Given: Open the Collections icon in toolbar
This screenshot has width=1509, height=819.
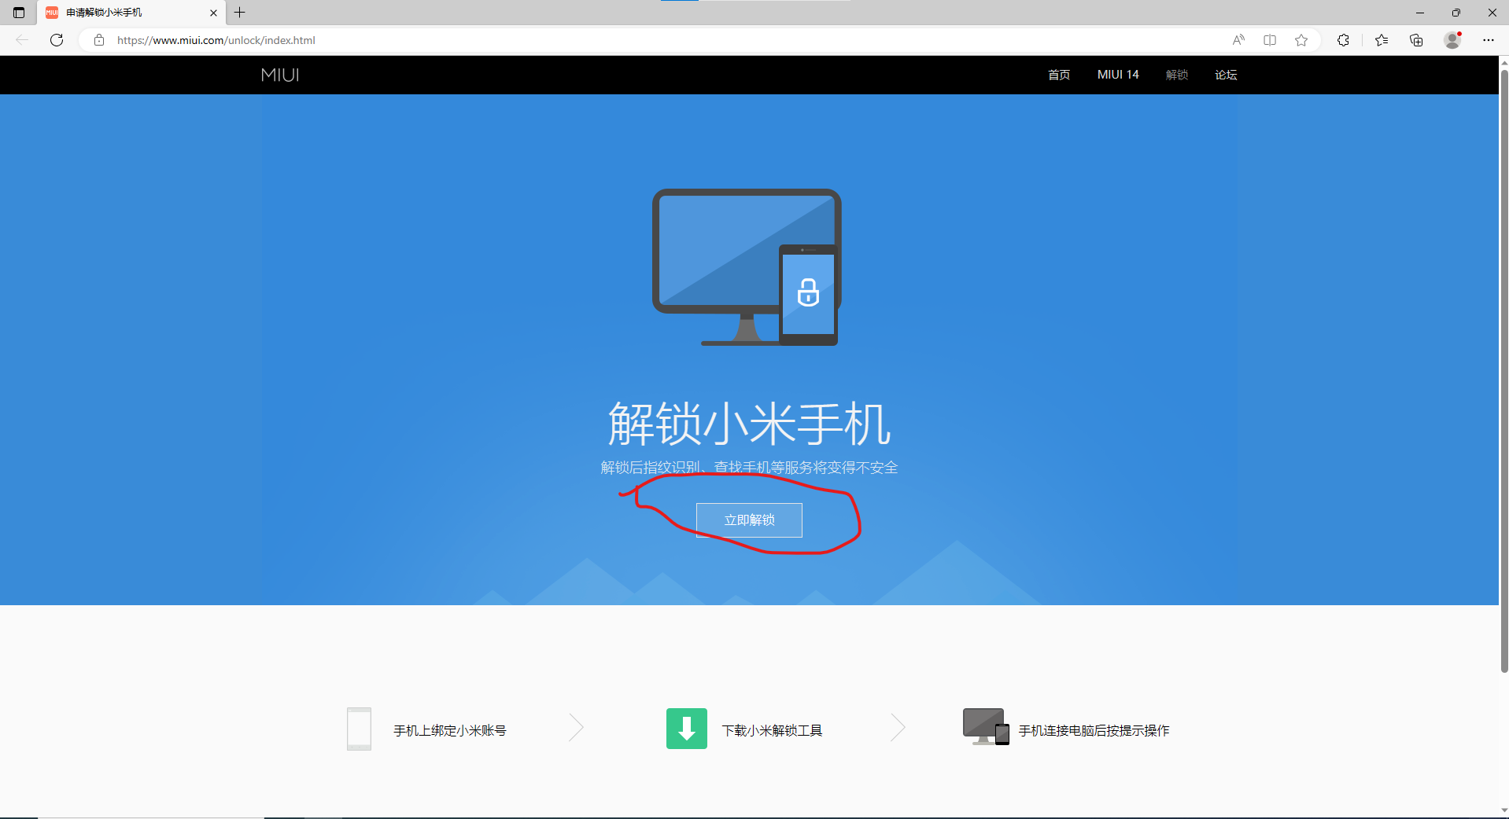Looking at the screenshot, I should coord(1416,40).
